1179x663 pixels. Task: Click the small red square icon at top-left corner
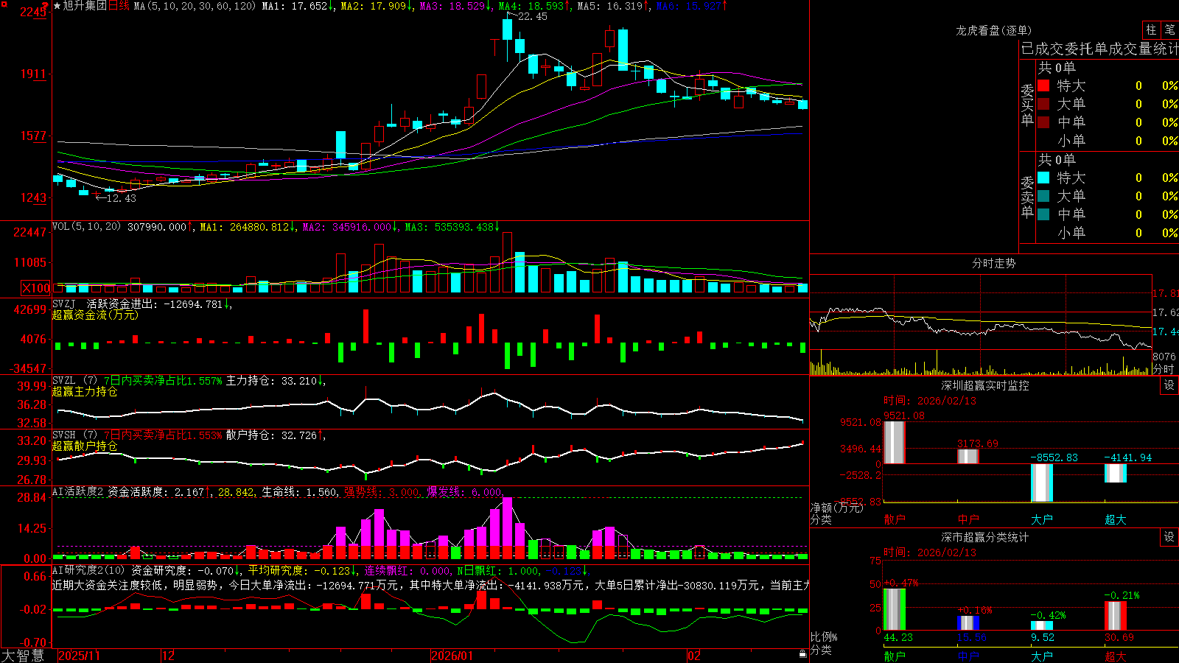coord(3,3)
